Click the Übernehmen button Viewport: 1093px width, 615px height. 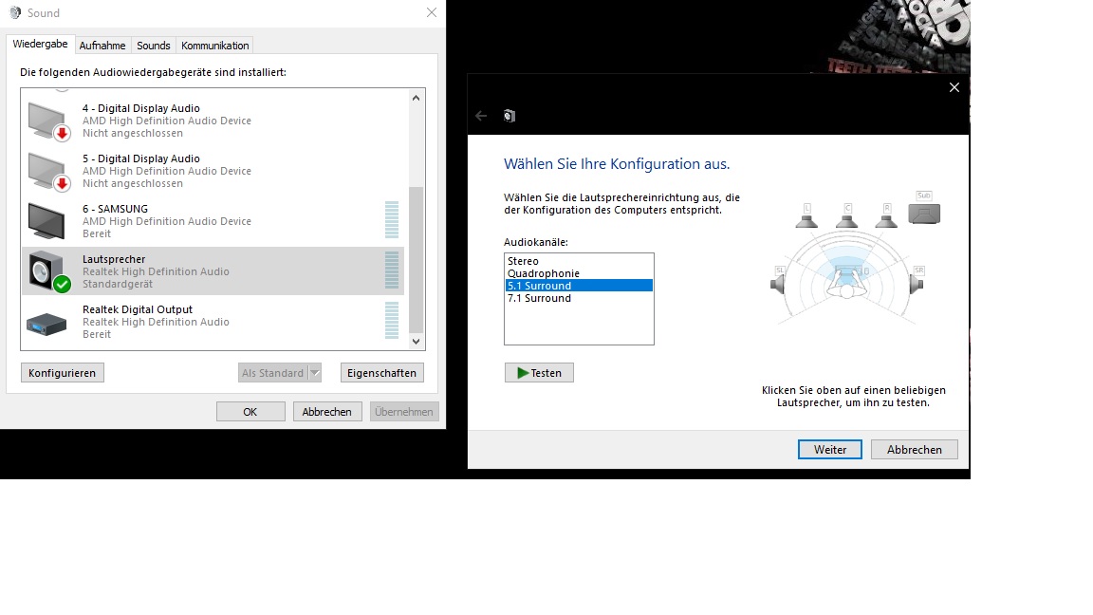pyautogui.click(x=403, y=411)
